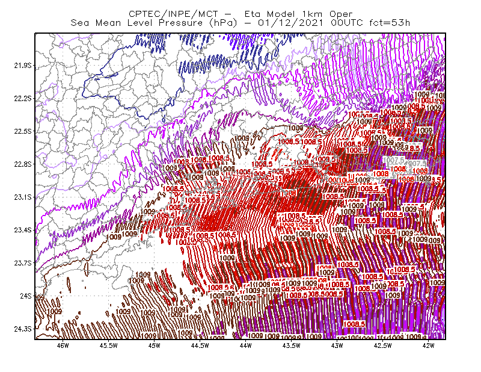Screen dimensions: 481x372
Task: Select the 44W longitude tick label
Action: tap(246, 346)
